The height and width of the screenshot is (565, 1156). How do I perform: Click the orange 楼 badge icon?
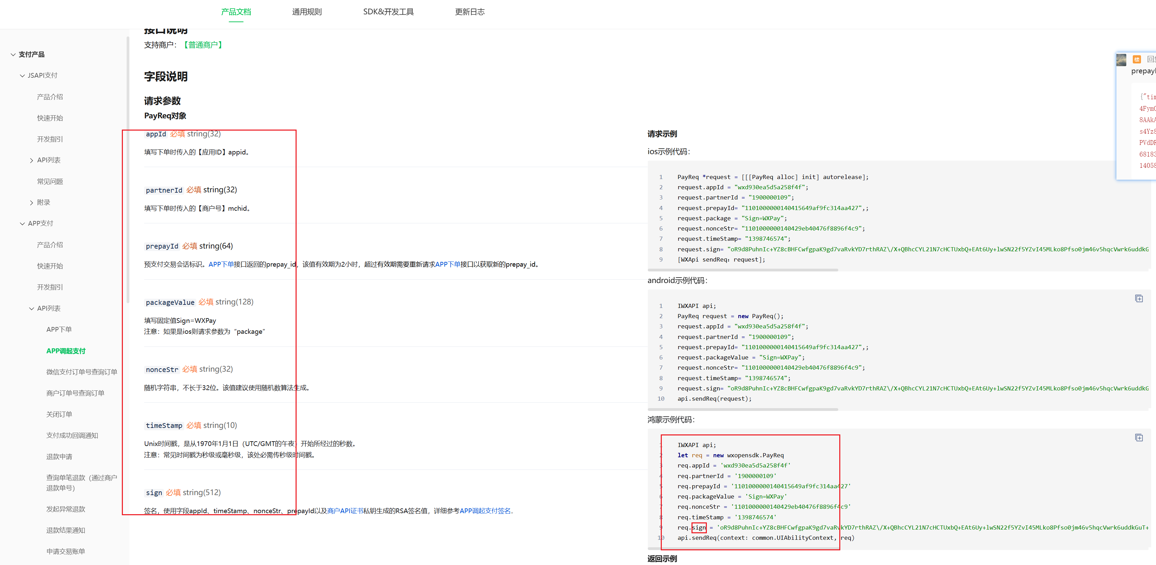pyautogui.click(x=1137, y=59)
